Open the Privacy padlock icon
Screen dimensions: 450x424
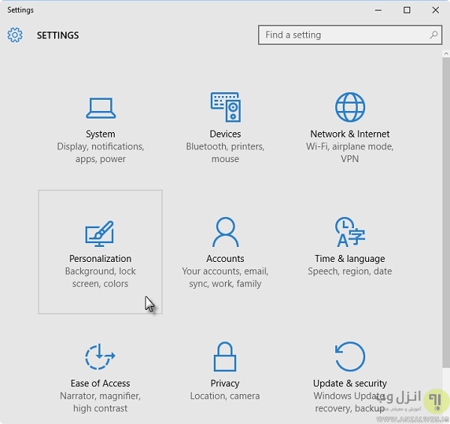(225, 357)
